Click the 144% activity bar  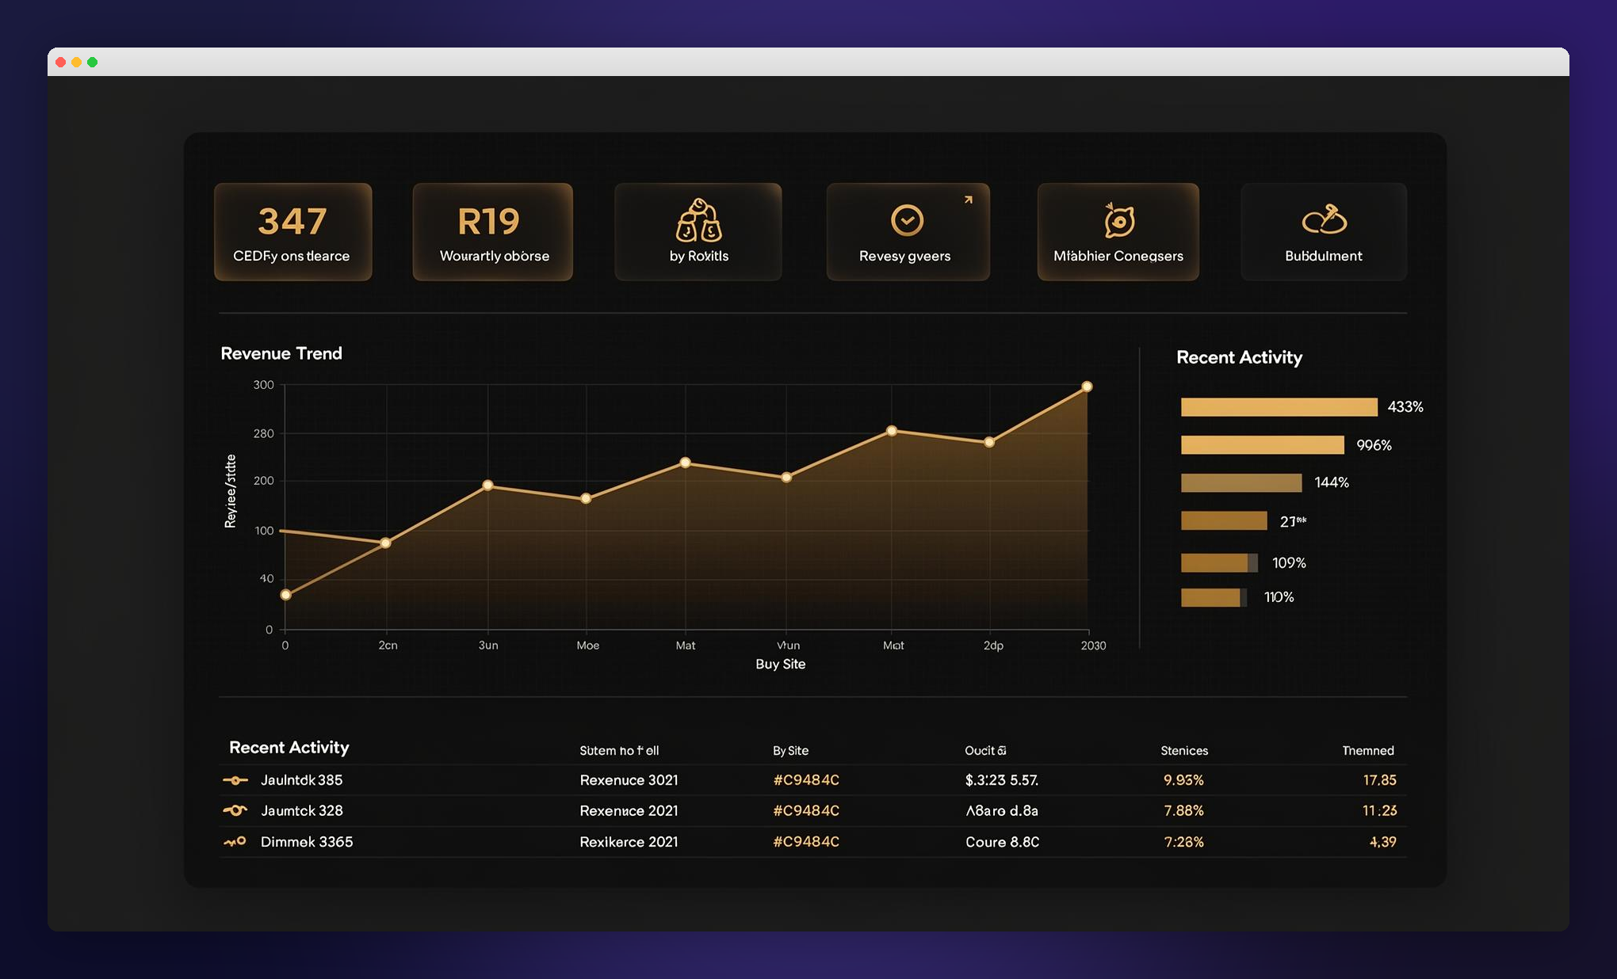point(1241,483)
